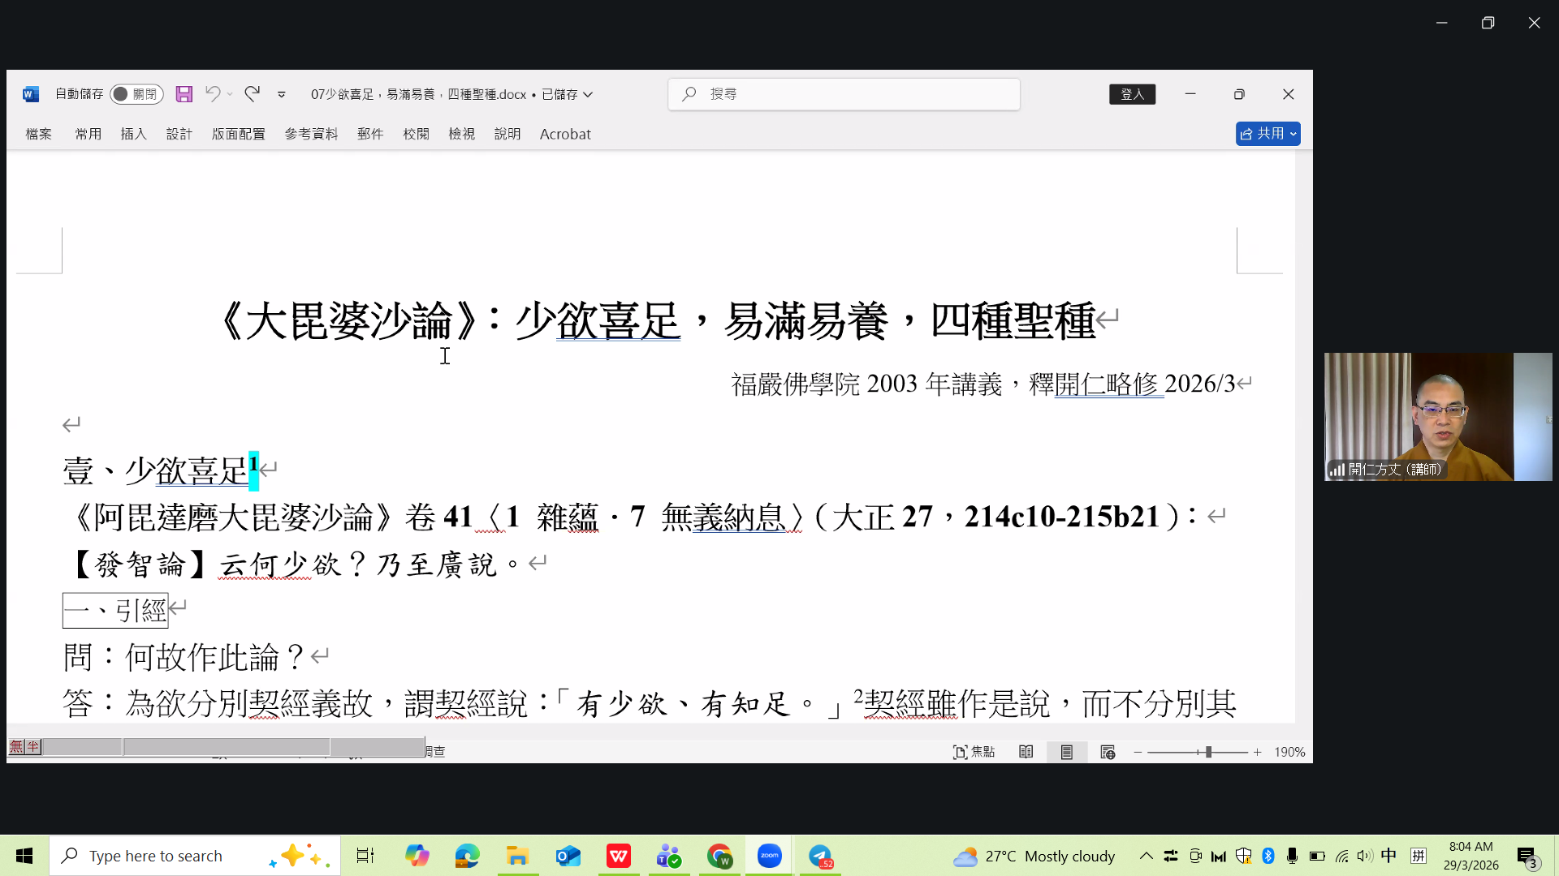Click the zoom in plus icon
This screenshot has height=876, width=1559.
coord(1257,752)
